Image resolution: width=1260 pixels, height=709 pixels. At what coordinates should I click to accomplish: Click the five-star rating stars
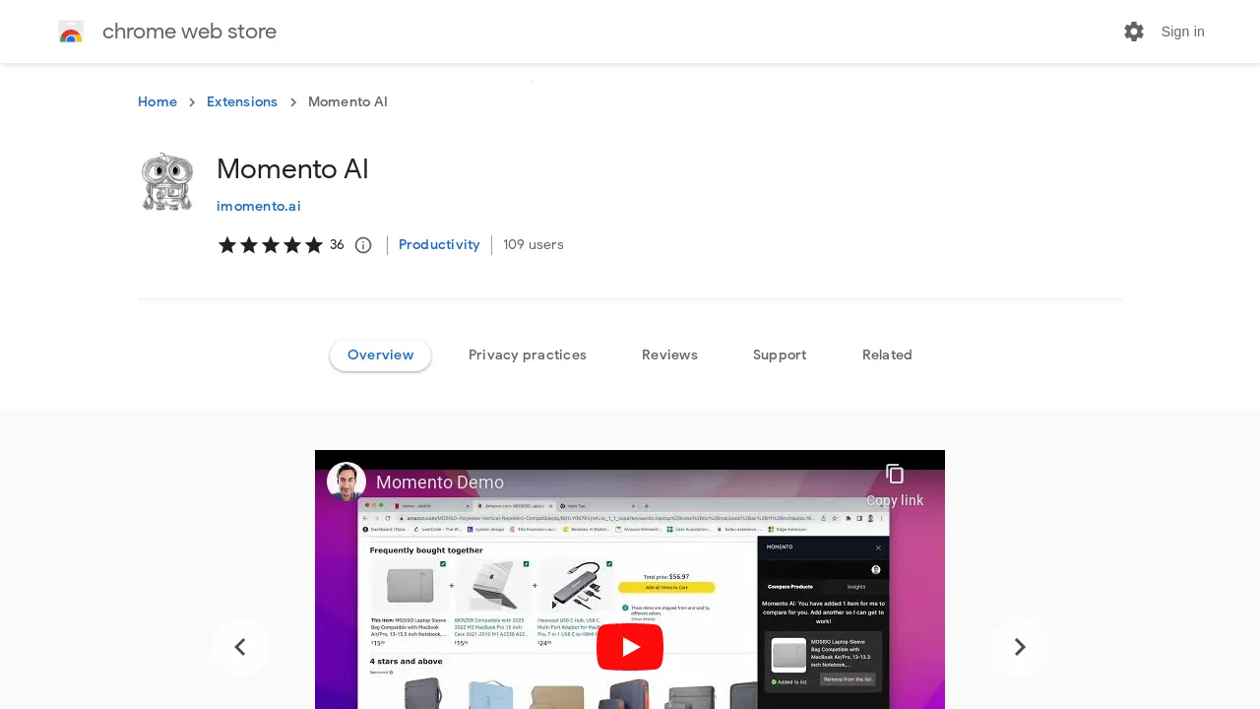point(271,245)
